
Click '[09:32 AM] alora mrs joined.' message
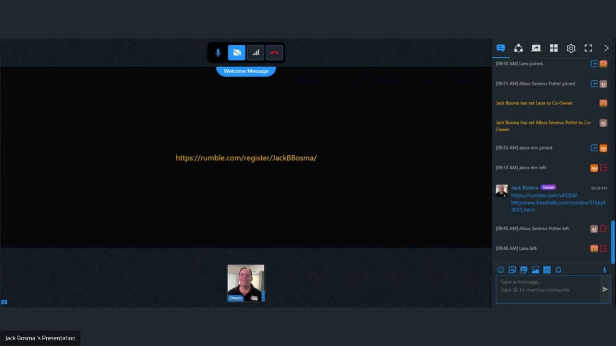click(525, 148)
